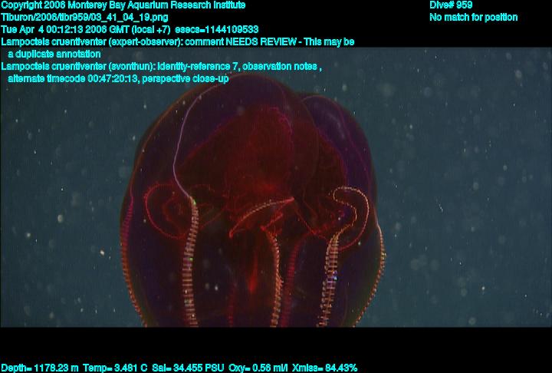Viewport: 552px width, 373px height.
Task: Click the 'a duplicate annotation' text line
Action: (54, 54)
